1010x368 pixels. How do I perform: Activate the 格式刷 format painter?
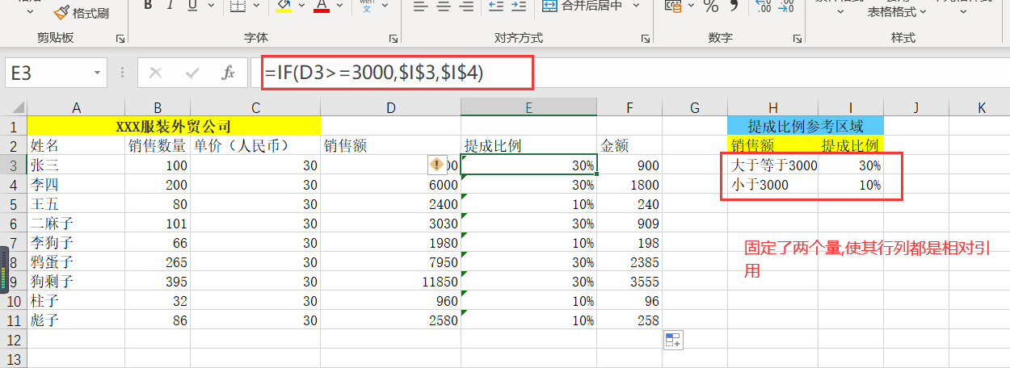coord(81,12)
